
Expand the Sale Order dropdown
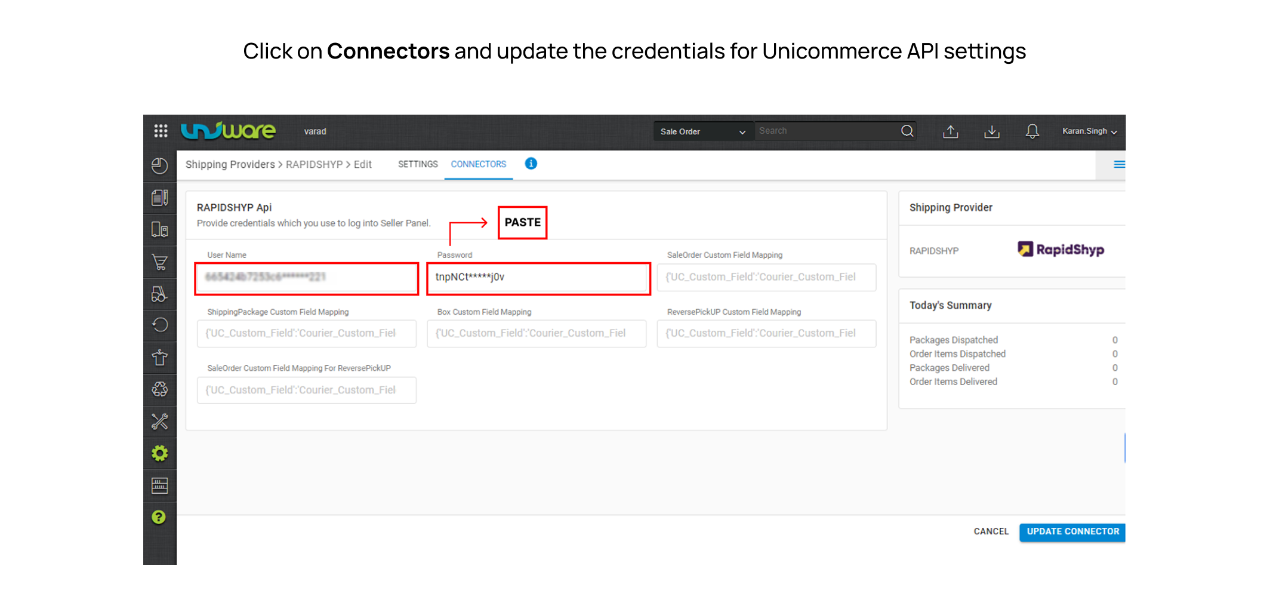702,131
